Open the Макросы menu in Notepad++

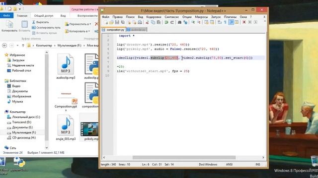(x=201, y=17)
